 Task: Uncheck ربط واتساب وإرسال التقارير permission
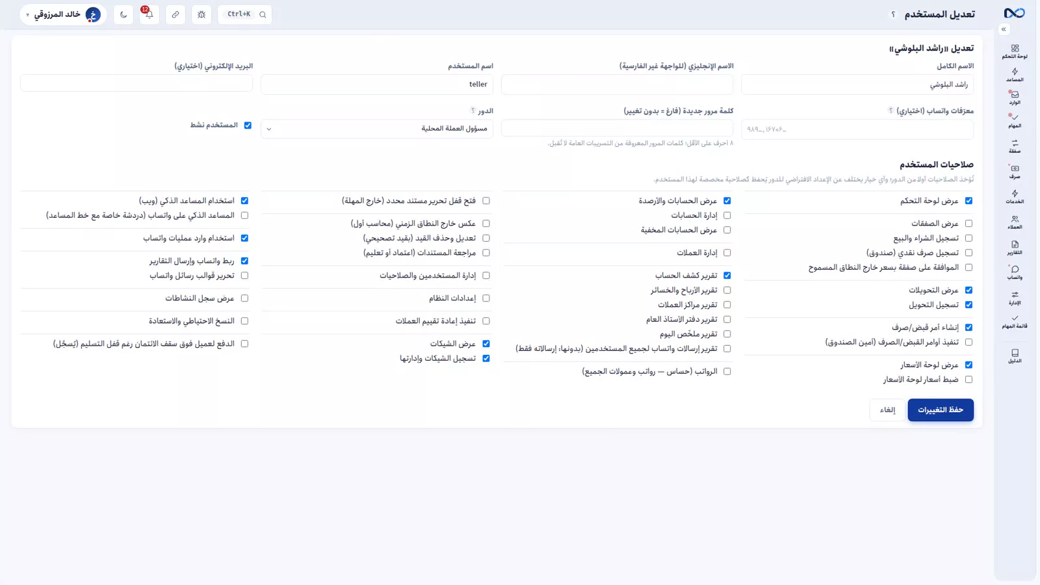tap(244, 261)
